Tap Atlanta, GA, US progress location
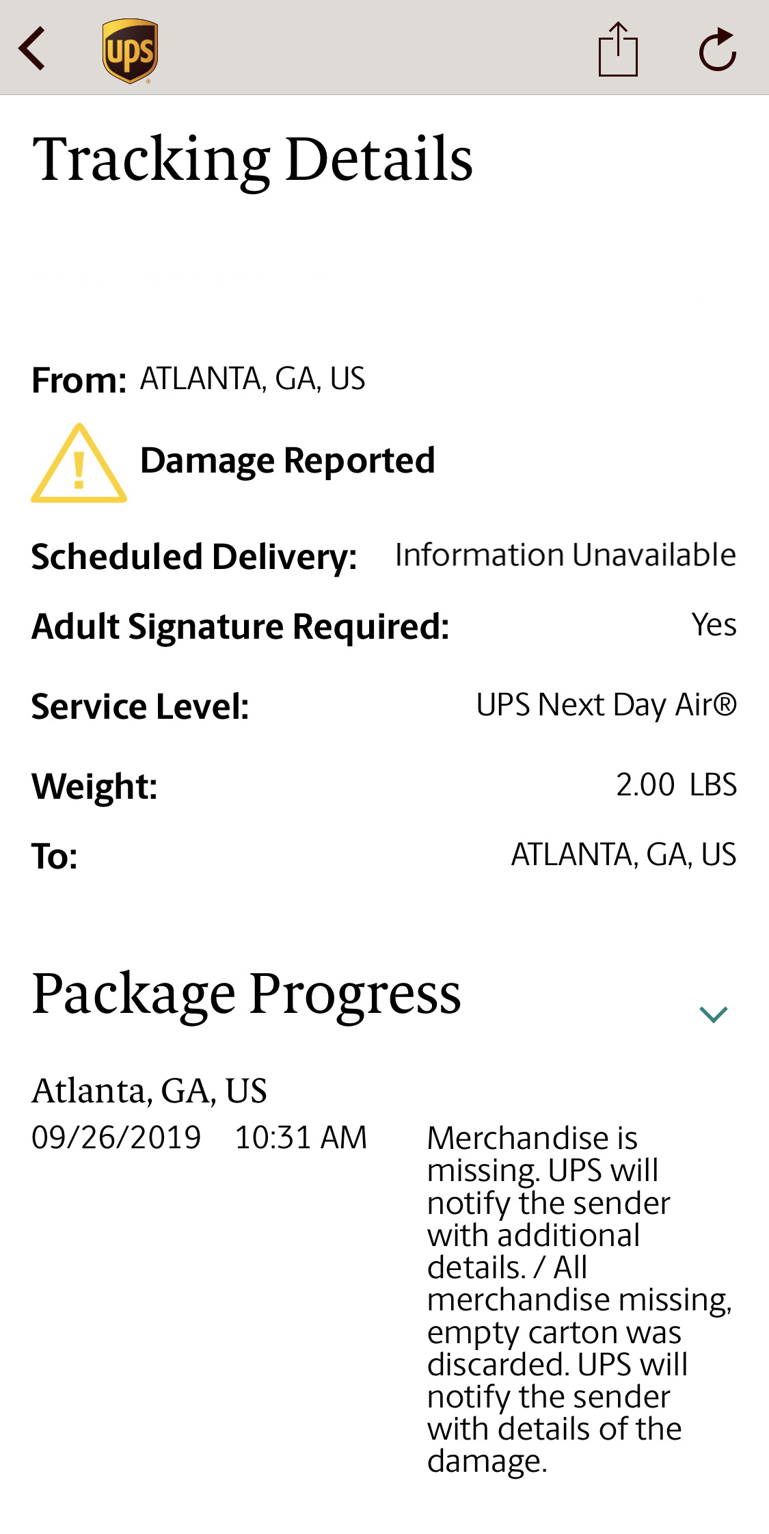Screen dimensions: 769x1534 (x=149, y=1091)
